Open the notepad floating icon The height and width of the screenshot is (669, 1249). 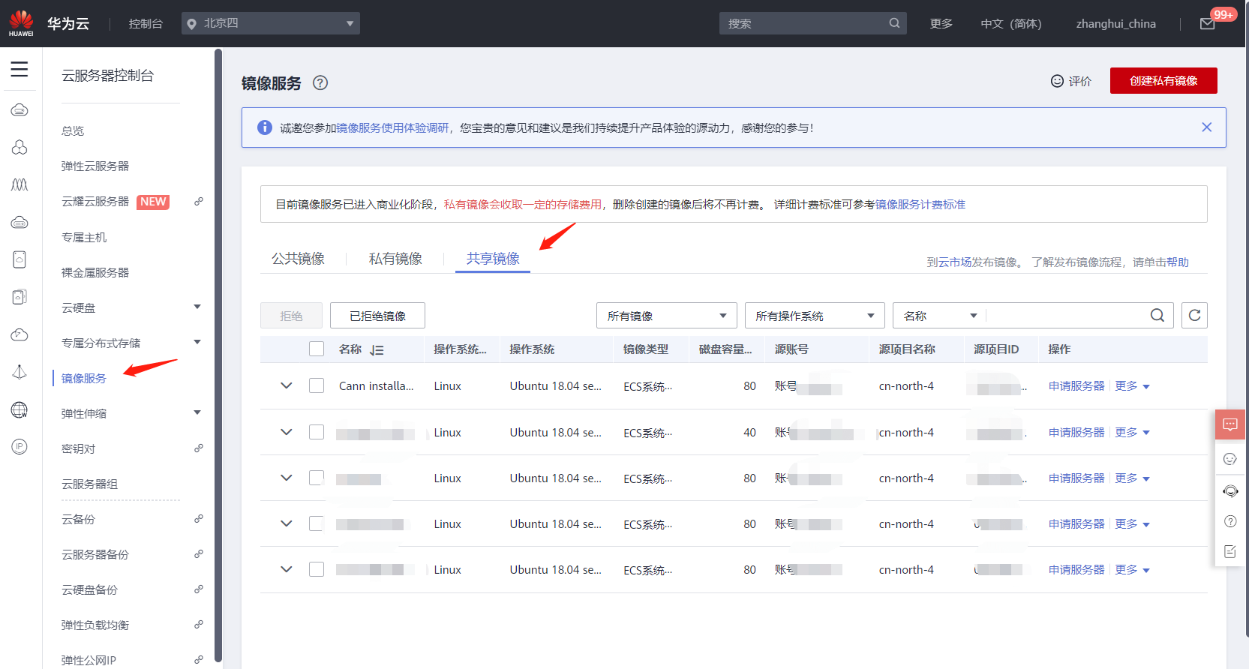tap(1230, 551)
